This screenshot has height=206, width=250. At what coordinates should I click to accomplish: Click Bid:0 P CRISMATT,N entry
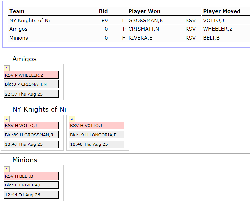31,84
